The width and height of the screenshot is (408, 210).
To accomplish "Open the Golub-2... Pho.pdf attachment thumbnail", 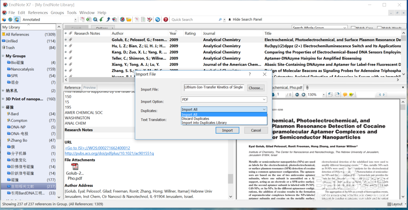I will click(x=75, y=166).
